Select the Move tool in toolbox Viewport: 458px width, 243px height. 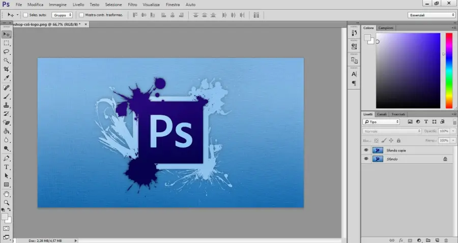(7, 35)
